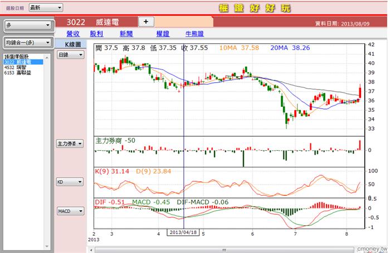This screenshot has width=390, height=253.
Task: Click stock list scrollbar up arrow
Action: (47, 58)
